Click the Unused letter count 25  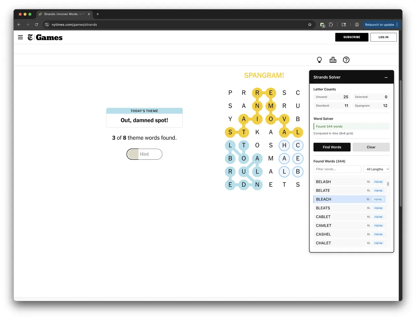(346, 97)
